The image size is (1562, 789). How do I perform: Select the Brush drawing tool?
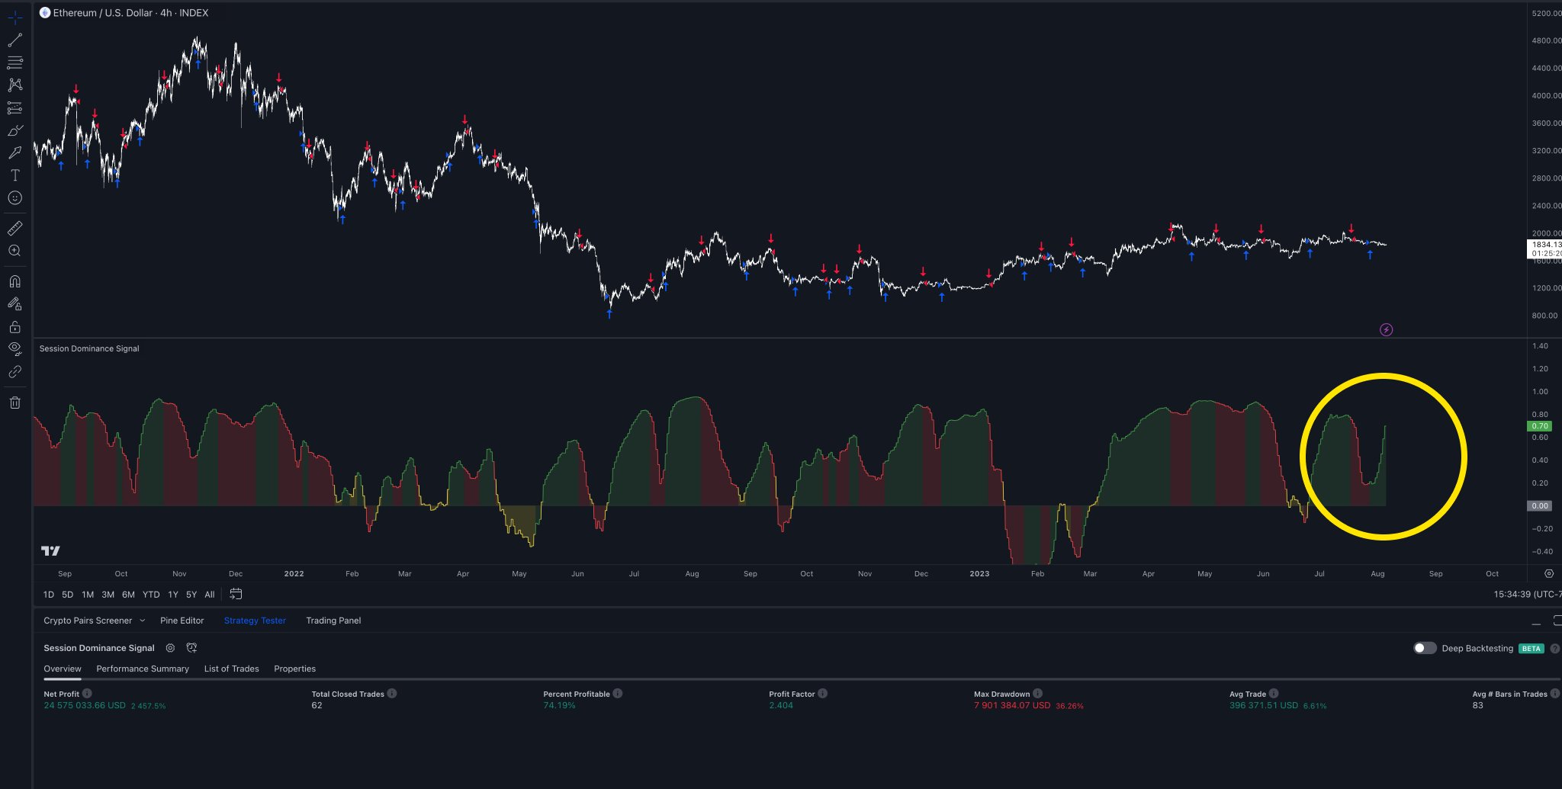coord(14,130)
